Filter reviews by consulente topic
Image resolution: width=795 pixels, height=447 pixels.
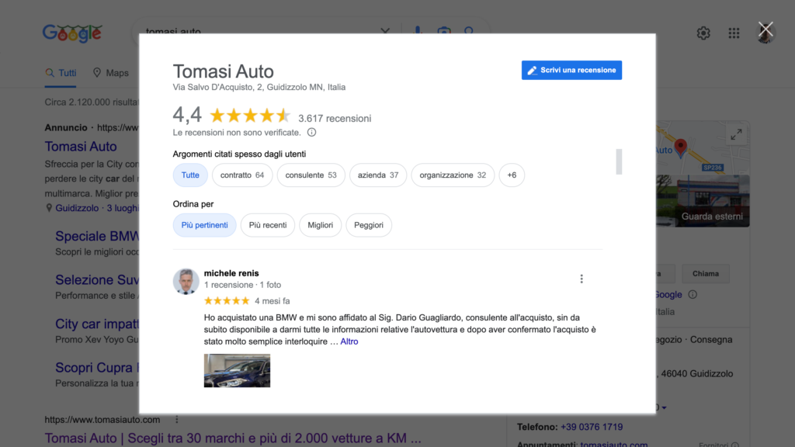point(311,175)
